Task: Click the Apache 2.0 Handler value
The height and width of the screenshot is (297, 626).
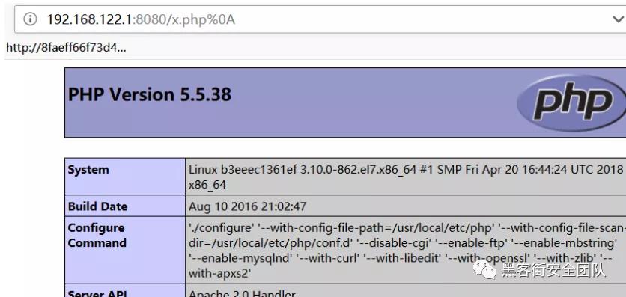Action: [x=242, y=294]
